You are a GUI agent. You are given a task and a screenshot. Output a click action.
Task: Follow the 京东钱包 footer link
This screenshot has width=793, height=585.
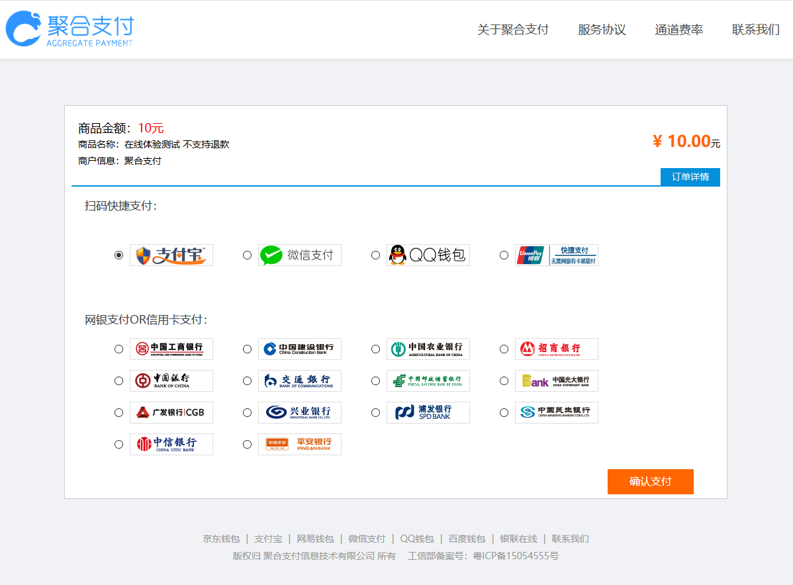pyautogui.click(x=221, y=539)
